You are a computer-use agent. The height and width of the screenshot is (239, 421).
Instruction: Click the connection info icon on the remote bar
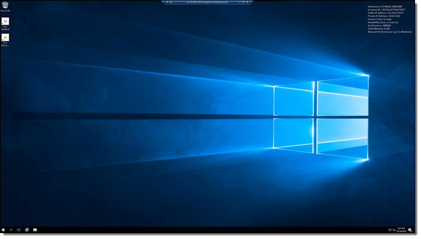pos(169,2)
